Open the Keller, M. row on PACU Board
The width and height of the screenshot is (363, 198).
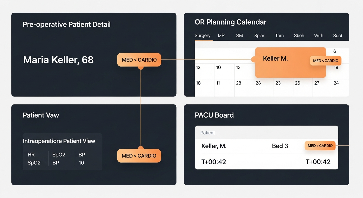[266, 146]
